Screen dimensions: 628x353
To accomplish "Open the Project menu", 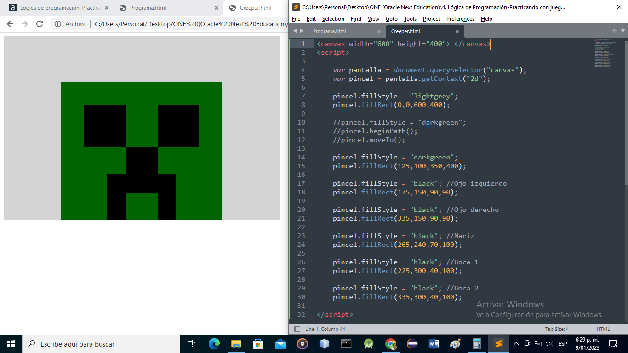I will [x=431, y=19].
